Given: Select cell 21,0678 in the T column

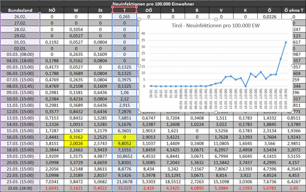Looking at the screenshot, I should (x=124, y=182).
